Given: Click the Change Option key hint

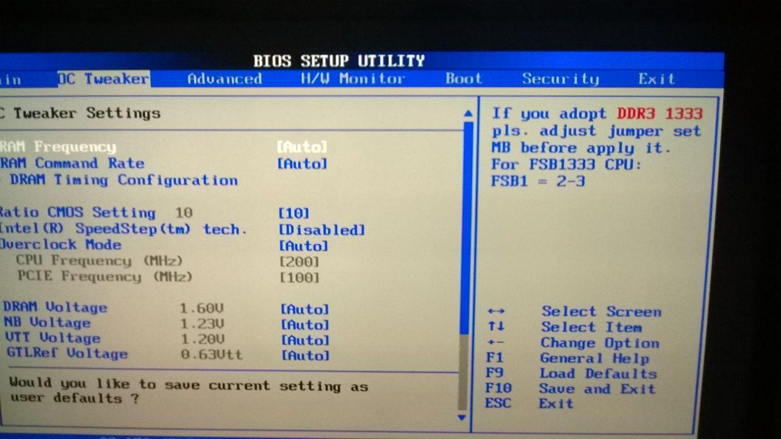Looking at the screenshot, I should click(600, 343).
